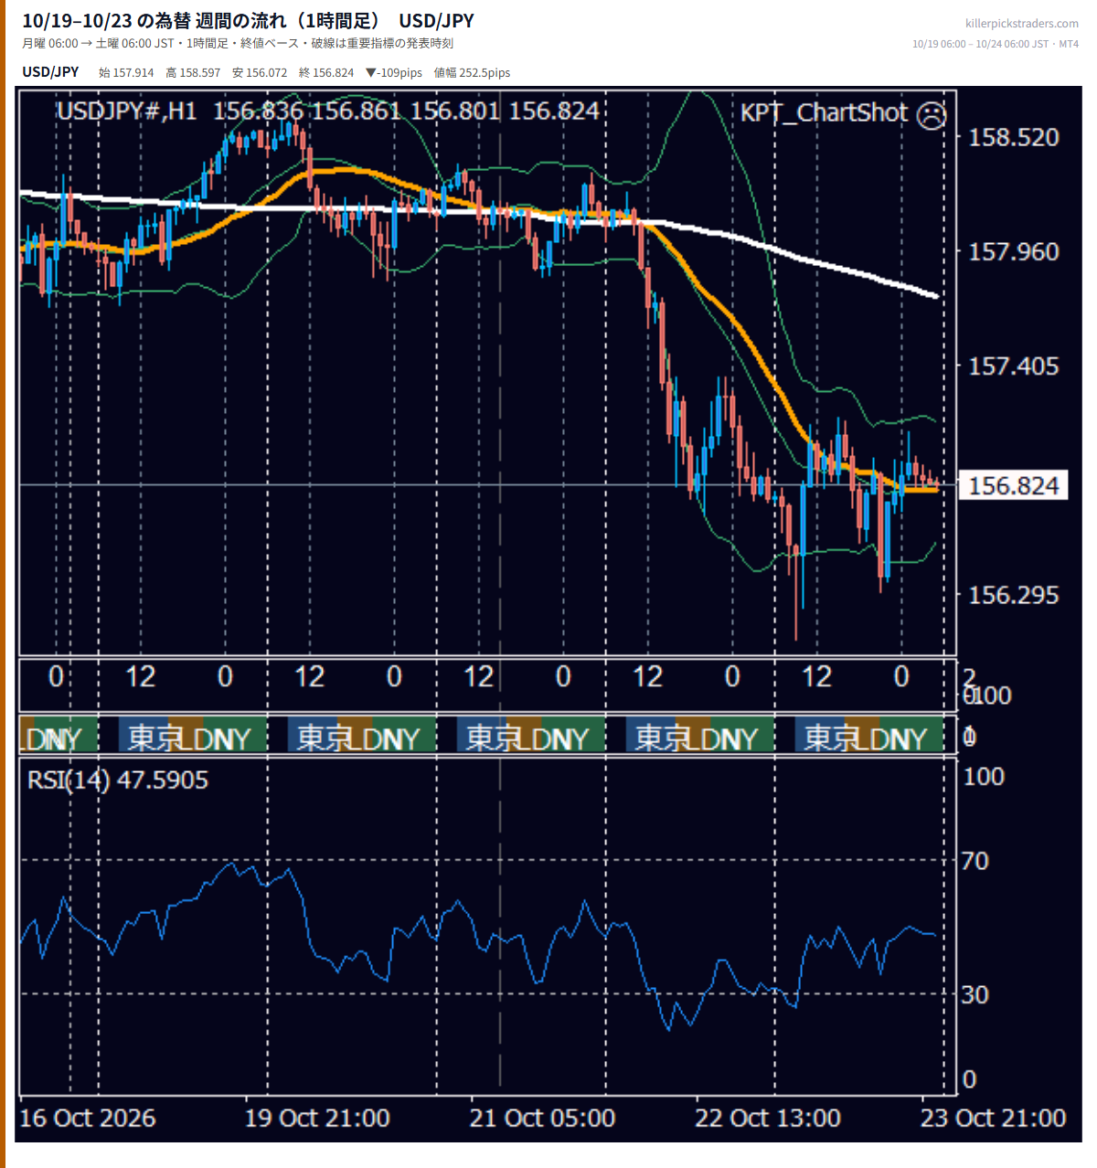The height and width of the screenshot is (1168, 1097).
Task: Select the 156.824 current price tag
Action: (x=1013, y=485)
